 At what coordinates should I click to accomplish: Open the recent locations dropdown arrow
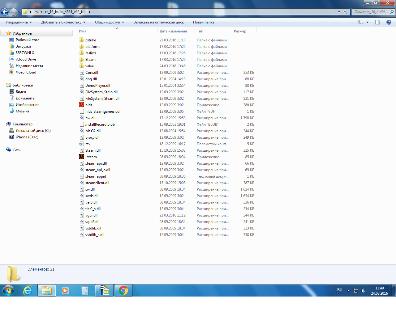tap(19, 12)
